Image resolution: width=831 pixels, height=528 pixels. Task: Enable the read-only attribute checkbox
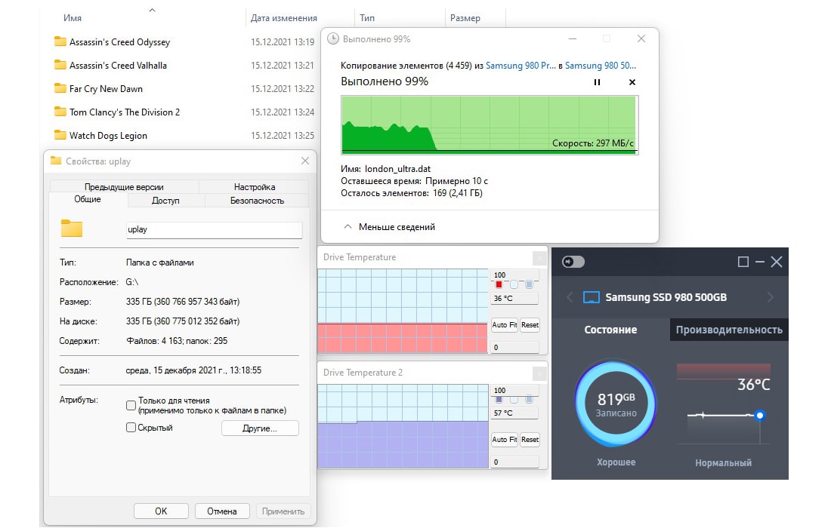point(131,405)
